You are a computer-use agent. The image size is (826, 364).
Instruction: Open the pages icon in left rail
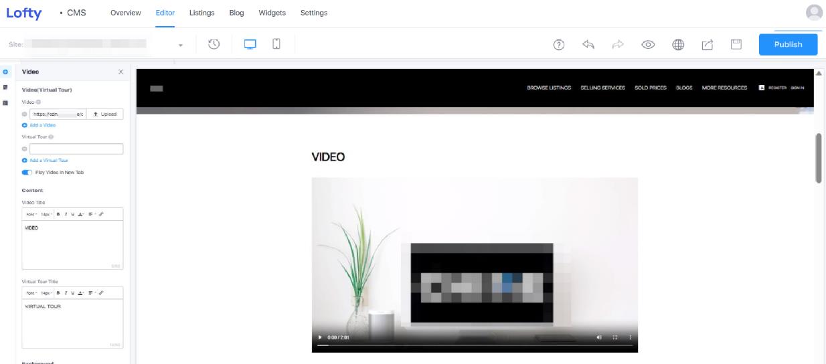pyautogui.click(x=6, y=87)
